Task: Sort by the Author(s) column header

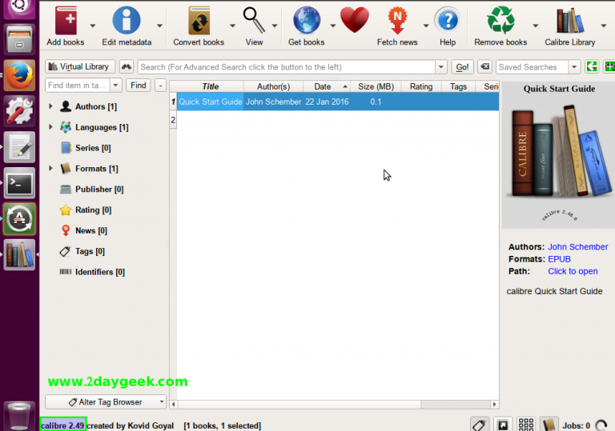Action: (273, 86)
